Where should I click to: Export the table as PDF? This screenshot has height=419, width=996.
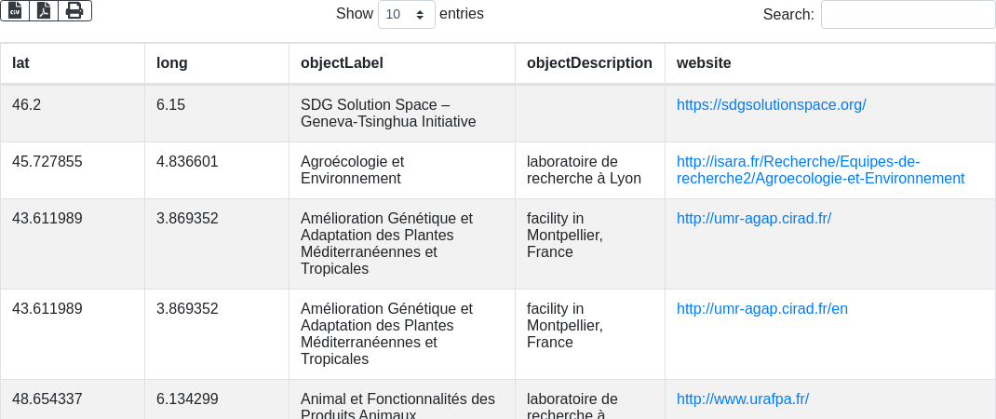[x=44, y=10]
